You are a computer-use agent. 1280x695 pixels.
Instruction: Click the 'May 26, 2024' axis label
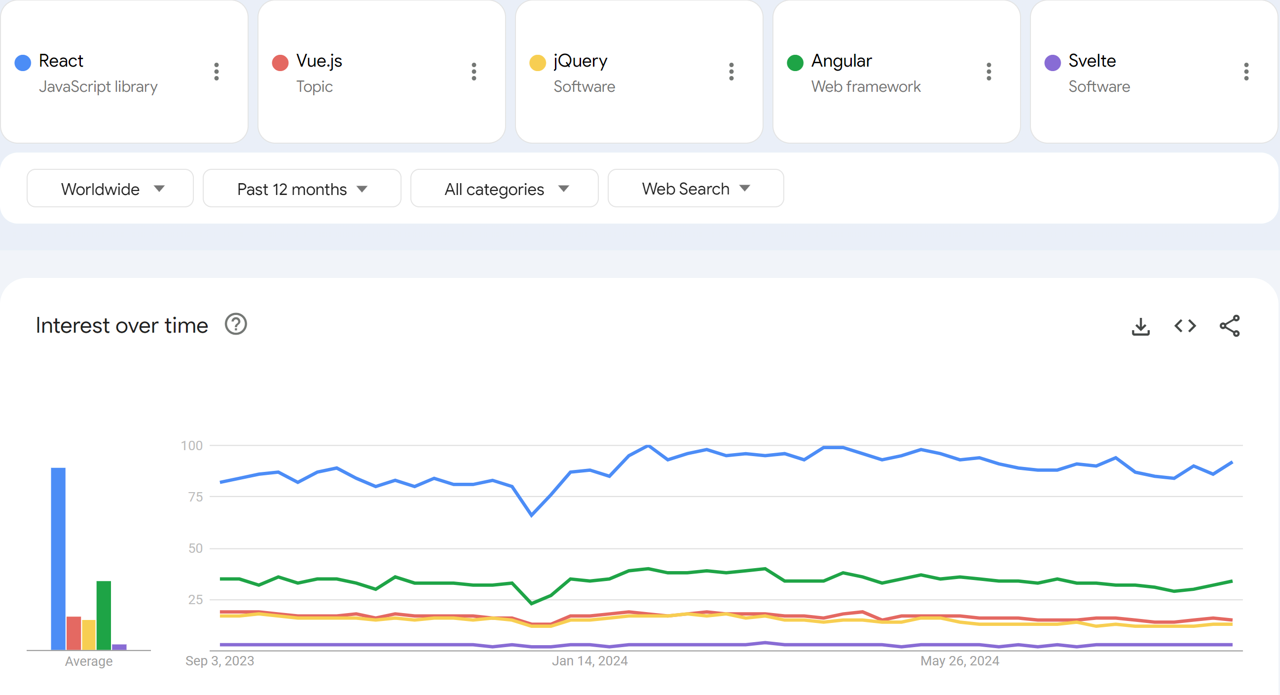pos(959,661)
